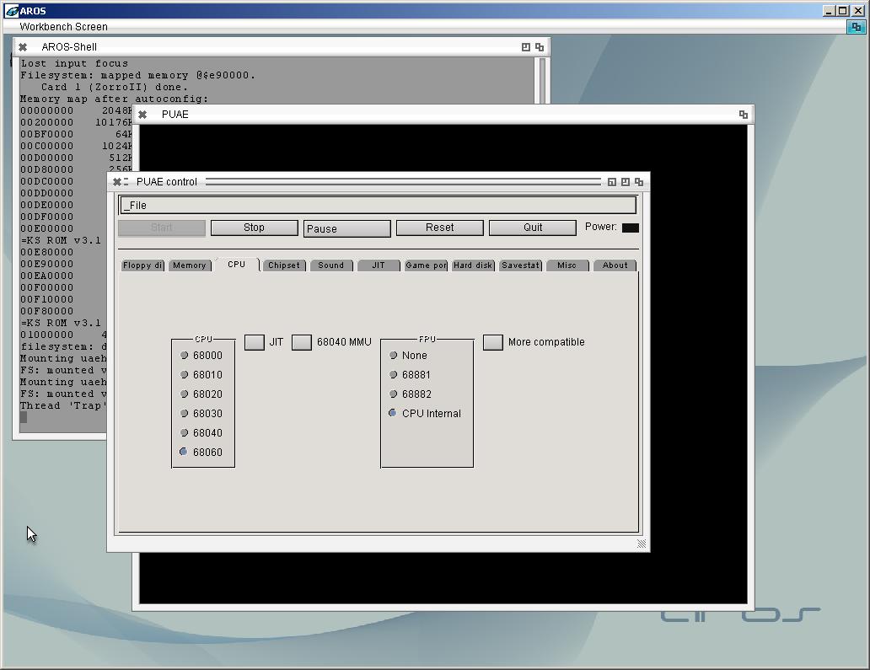Close the PUAE display window
Screen dimensions: 870x670
click(x=142, y=115)
